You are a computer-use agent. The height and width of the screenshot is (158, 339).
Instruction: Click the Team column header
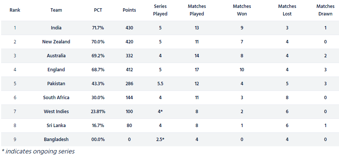56,10
